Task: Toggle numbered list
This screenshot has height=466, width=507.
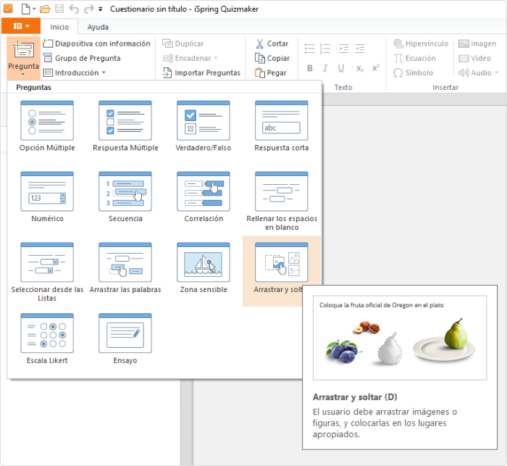Action: pos(325,49)
